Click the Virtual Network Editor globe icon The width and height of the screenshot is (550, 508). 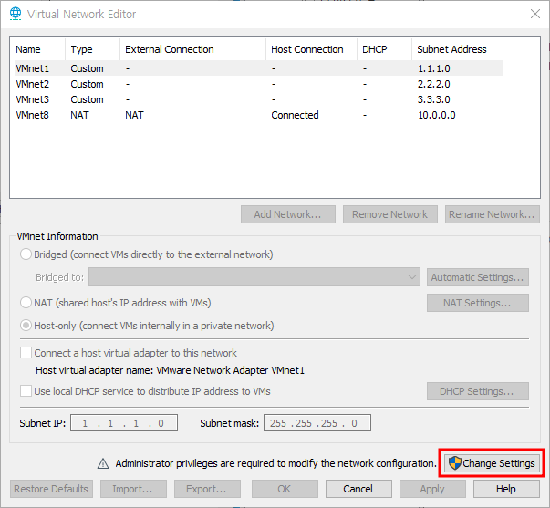pyautogui.click(x=16, y=14)
